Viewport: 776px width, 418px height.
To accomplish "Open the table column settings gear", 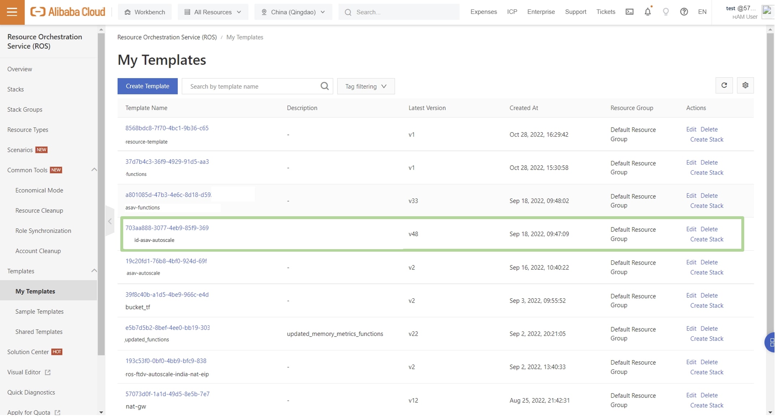I will (745, 85).
